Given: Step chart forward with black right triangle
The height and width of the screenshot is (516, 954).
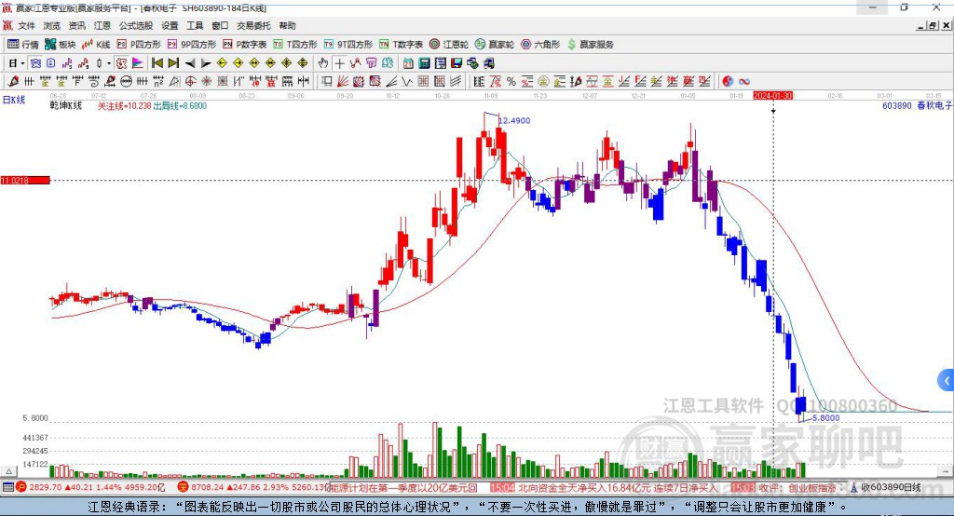Looking at the screenshot, I should click(206, 62).
